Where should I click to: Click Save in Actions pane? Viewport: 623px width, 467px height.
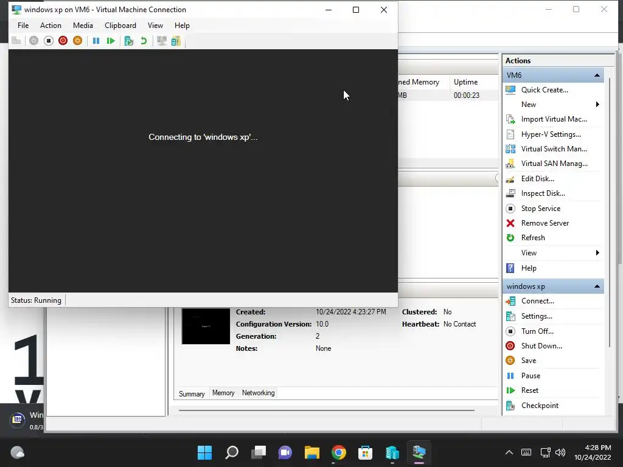pyautogui.click(x=529, y=361)
